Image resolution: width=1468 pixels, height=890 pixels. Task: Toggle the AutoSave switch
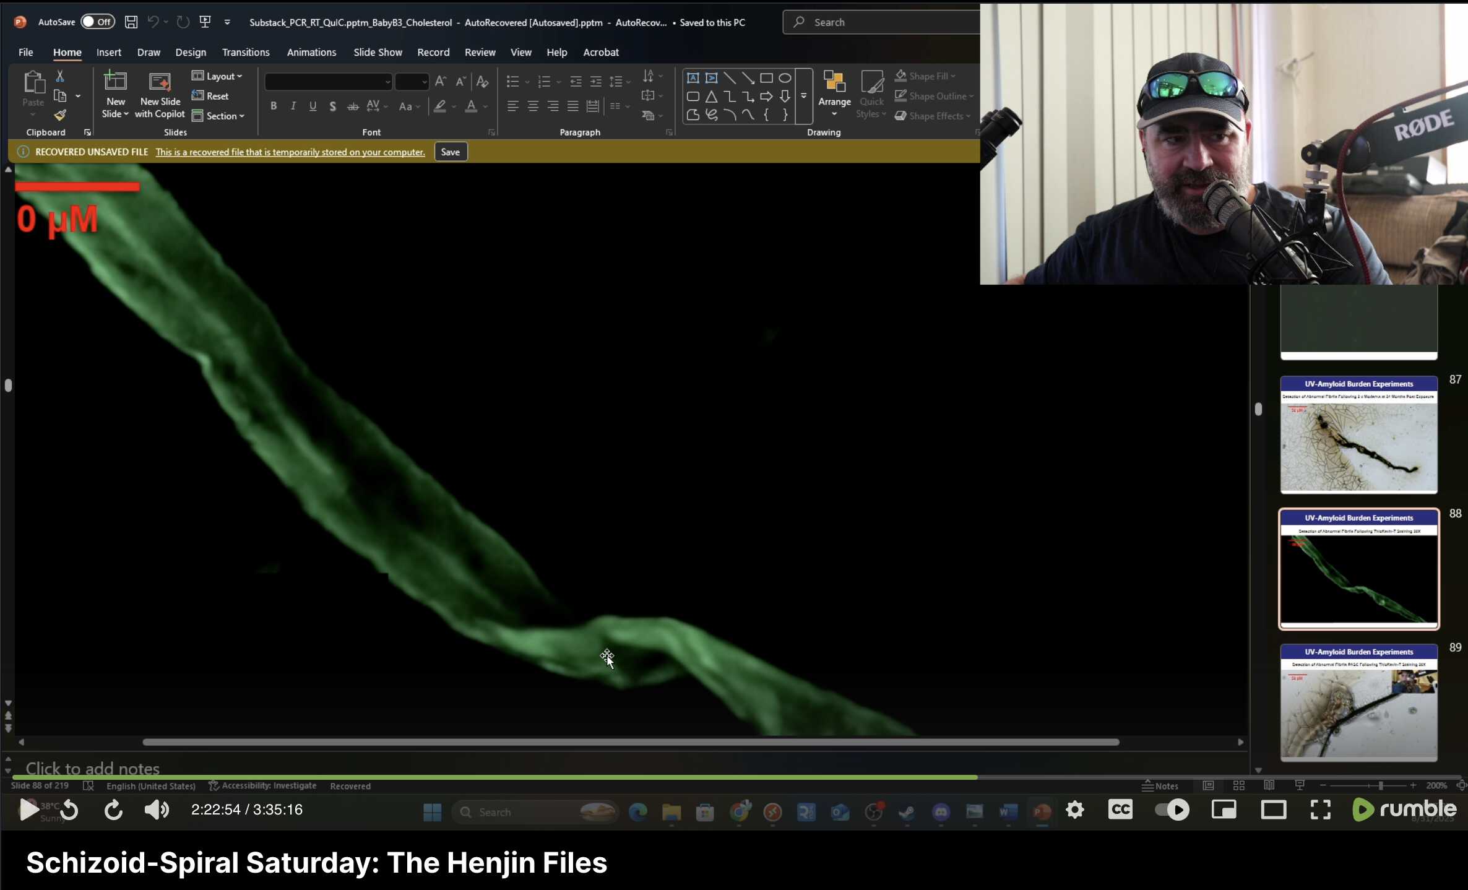click(x=98, y=22)
